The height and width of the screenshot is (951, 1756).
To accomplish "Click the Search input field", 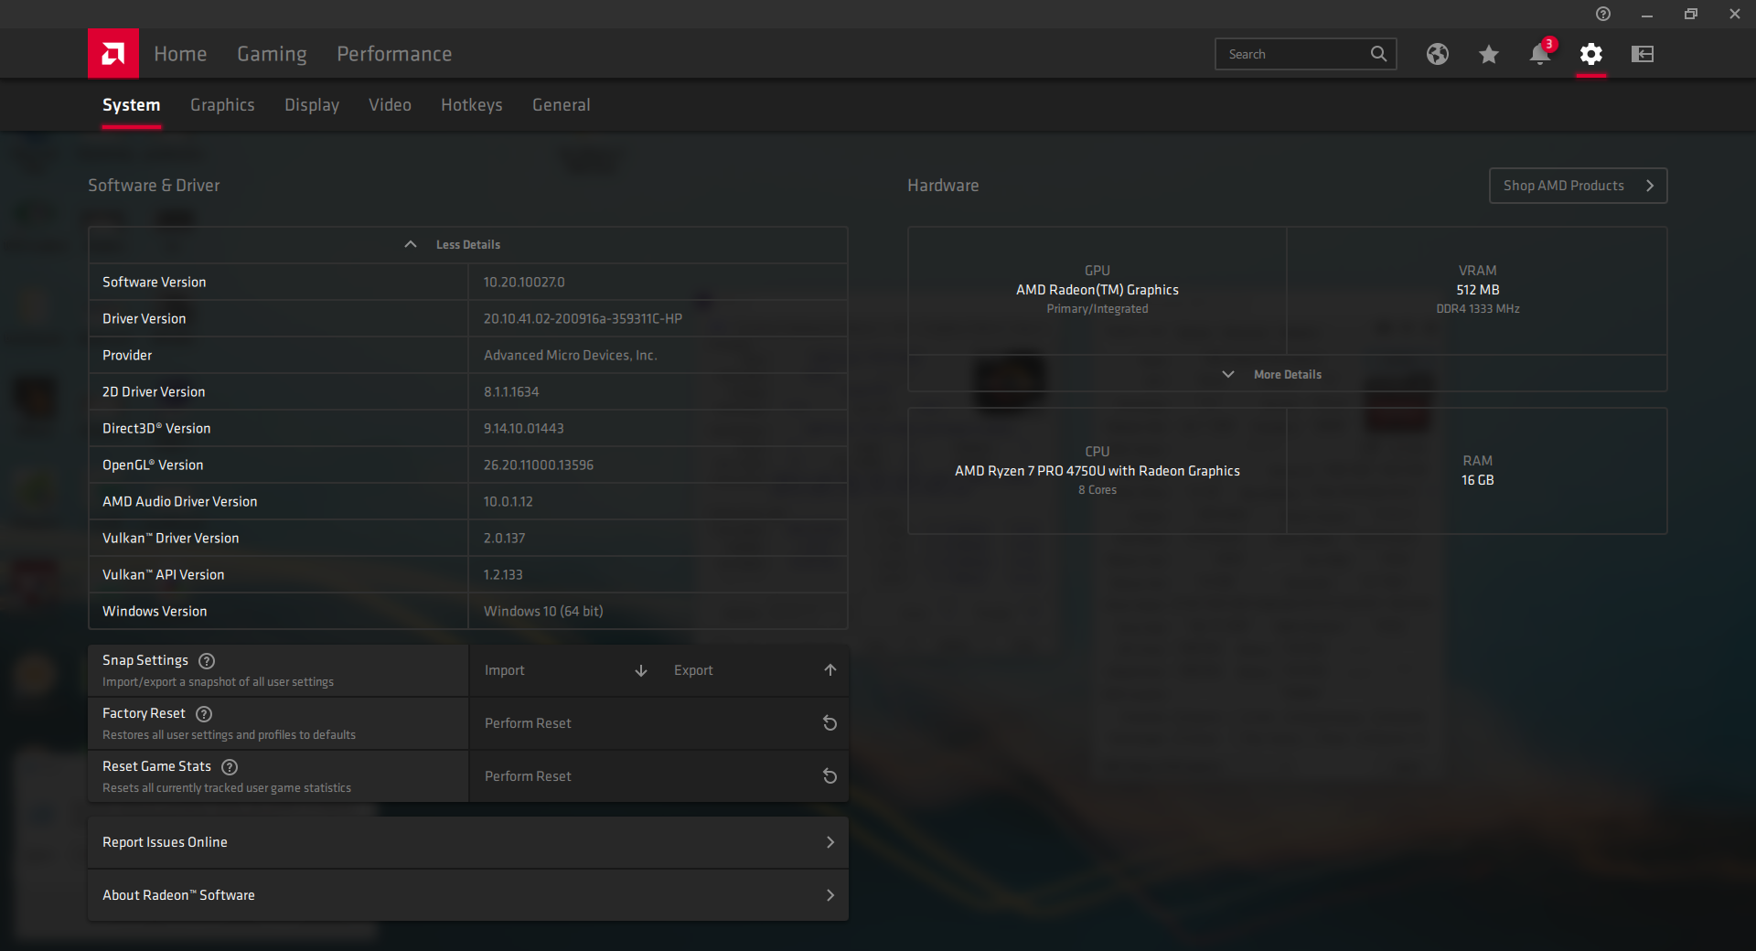I will [x=1294, y=54].
